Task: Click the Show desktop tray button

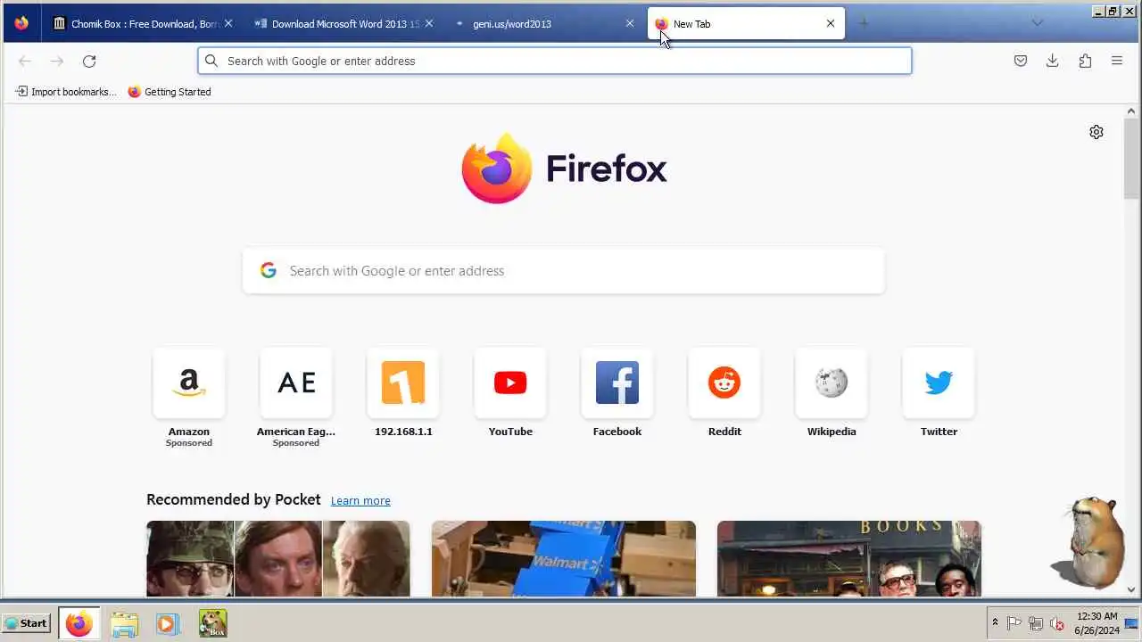Action: [x=1131, y=623]
